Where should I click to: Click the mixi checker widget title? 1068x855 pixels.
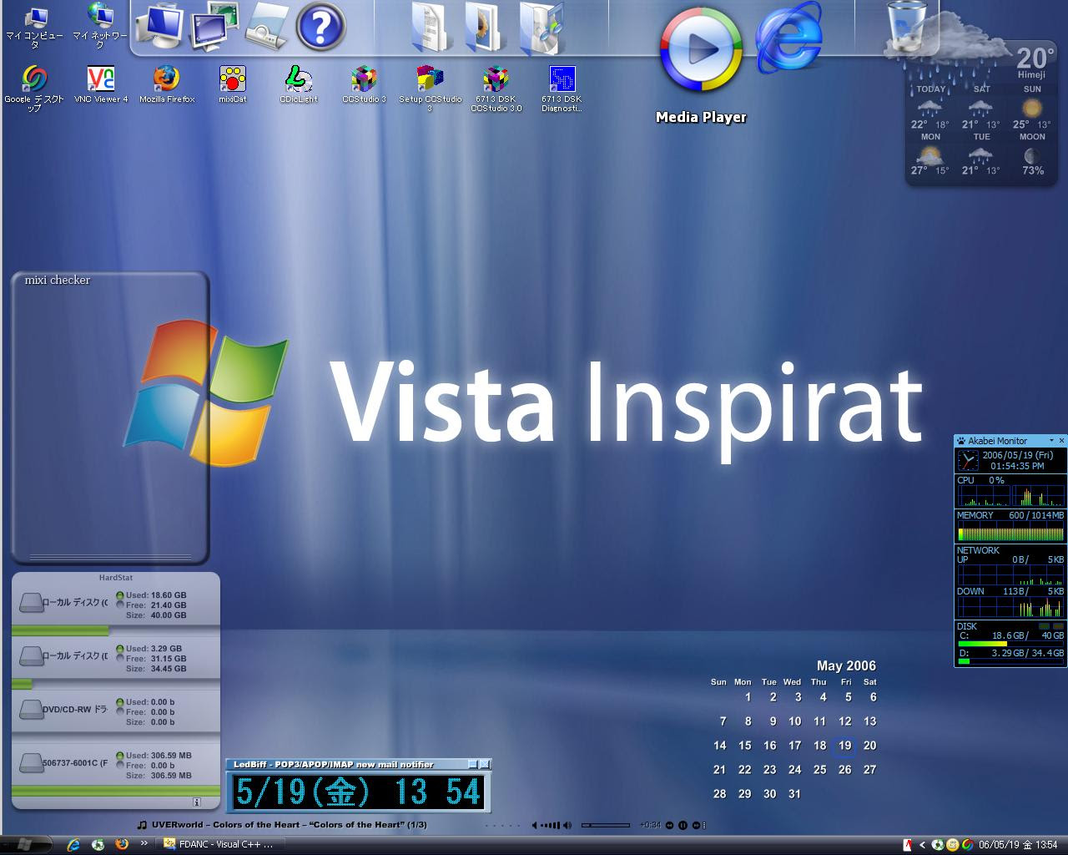pos(58,280)
